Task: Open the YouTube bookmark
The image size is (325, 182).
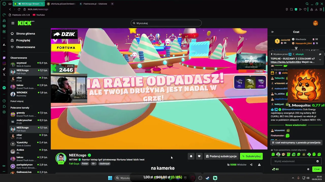Action: click(x=39, y=15)
